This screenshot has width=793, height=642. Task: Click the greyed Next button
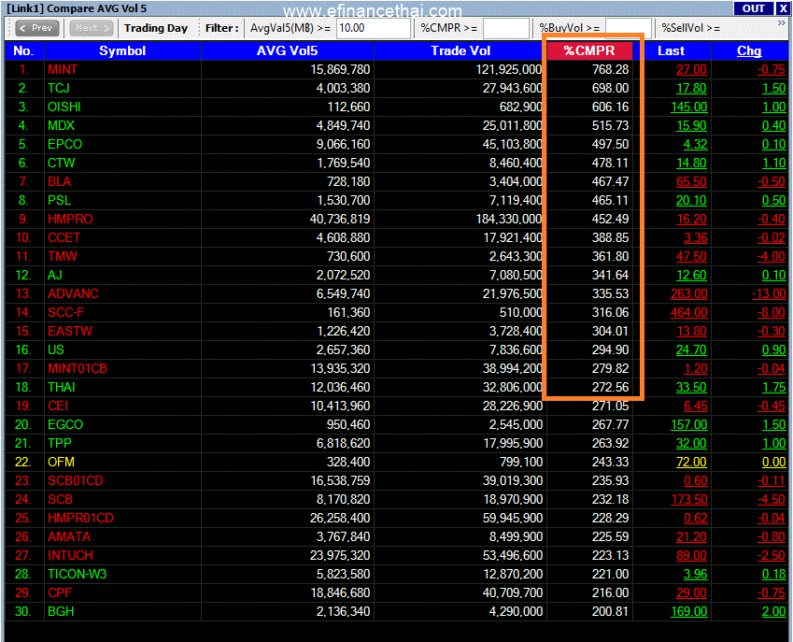pos(91,28)
